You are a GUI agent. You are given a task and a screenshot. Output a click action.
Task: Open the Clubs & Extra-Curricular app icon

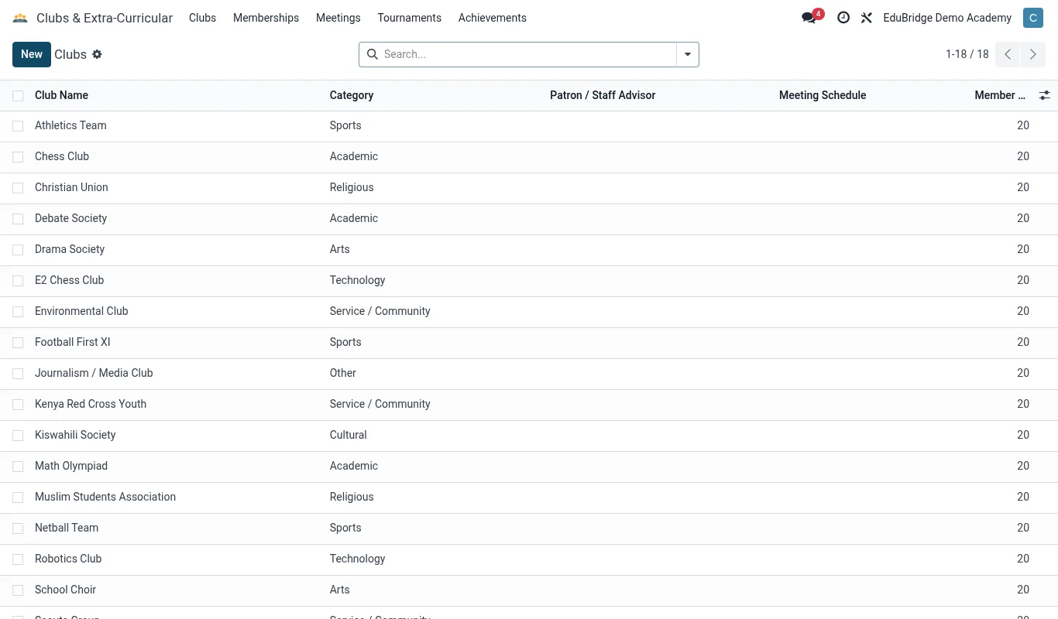[20, 18]
